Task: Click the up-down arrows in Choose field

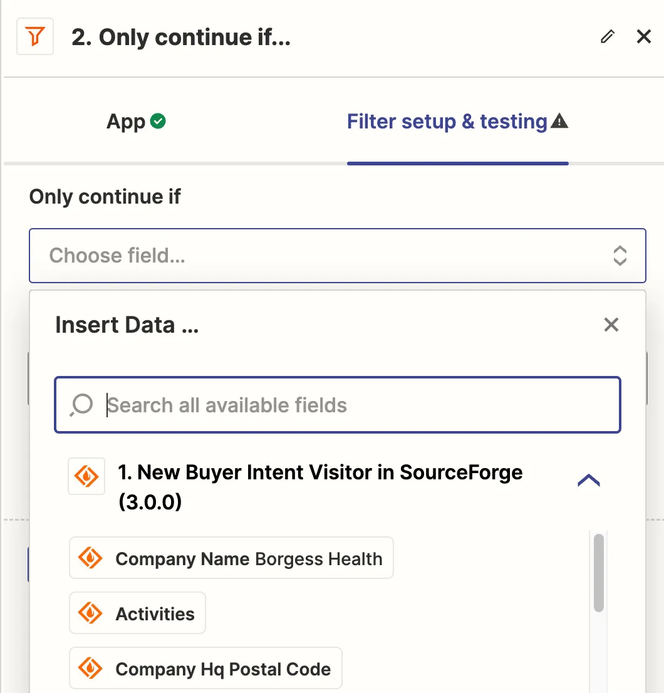Action: pyautogui.click(x=620, y=256)
